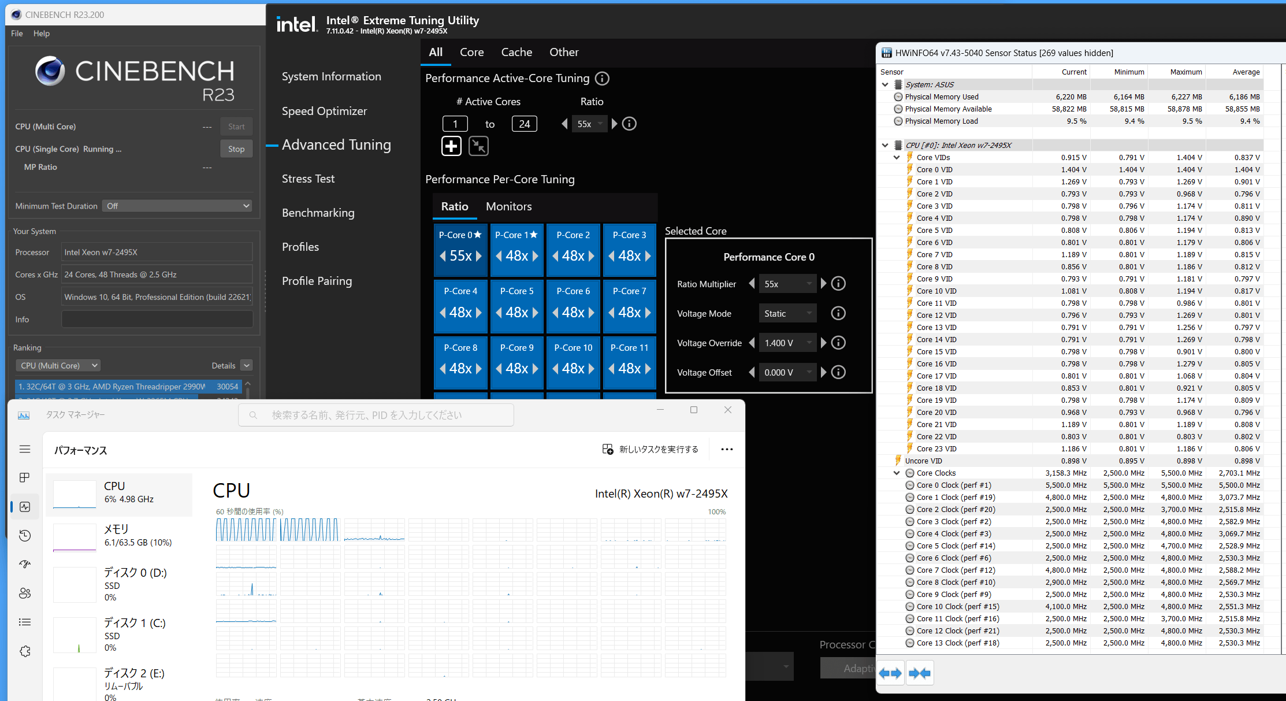This screenshot has height=701, width=1286.
Task: Switch to the Other tab in XTU
Action: click(564, 52)
